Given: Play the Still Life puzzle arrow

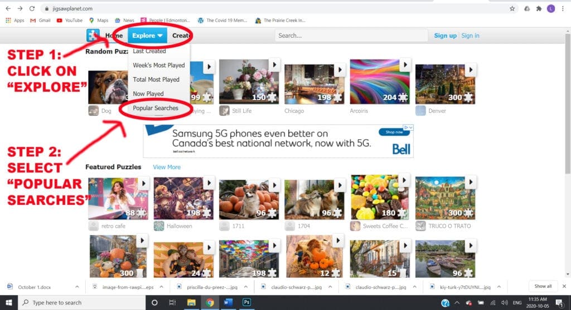Looking at the screenshot, I should [x=274, y=65].
